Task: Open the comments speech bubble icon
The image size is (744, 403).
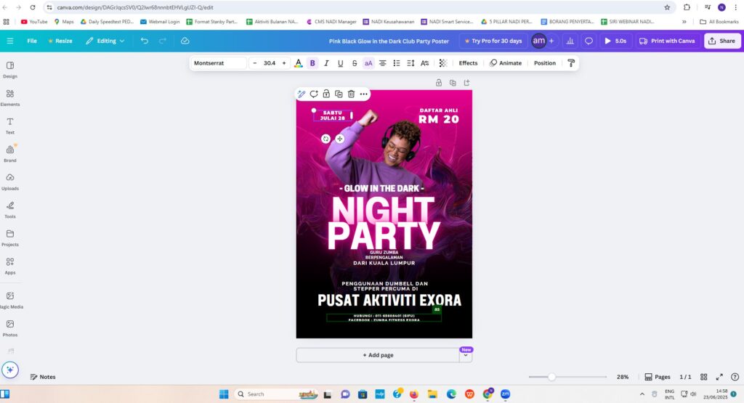Action: click(589, 41)
